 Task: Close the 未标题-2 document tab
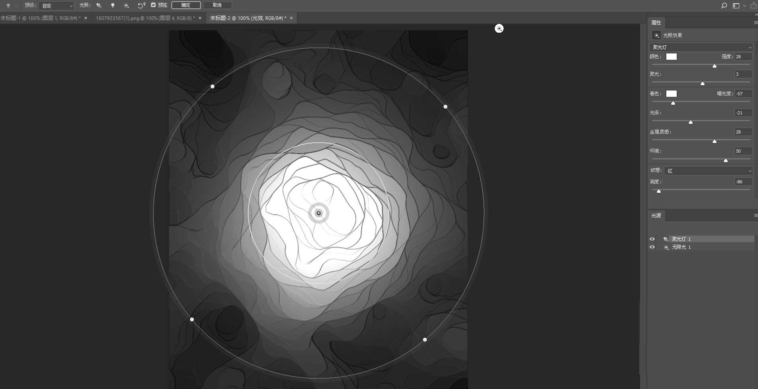[291, 18]
